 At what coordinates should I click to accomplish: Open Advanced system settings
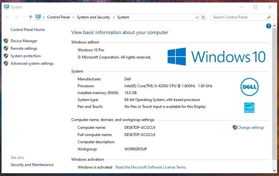pyautogui.click(x=32, y=63)
